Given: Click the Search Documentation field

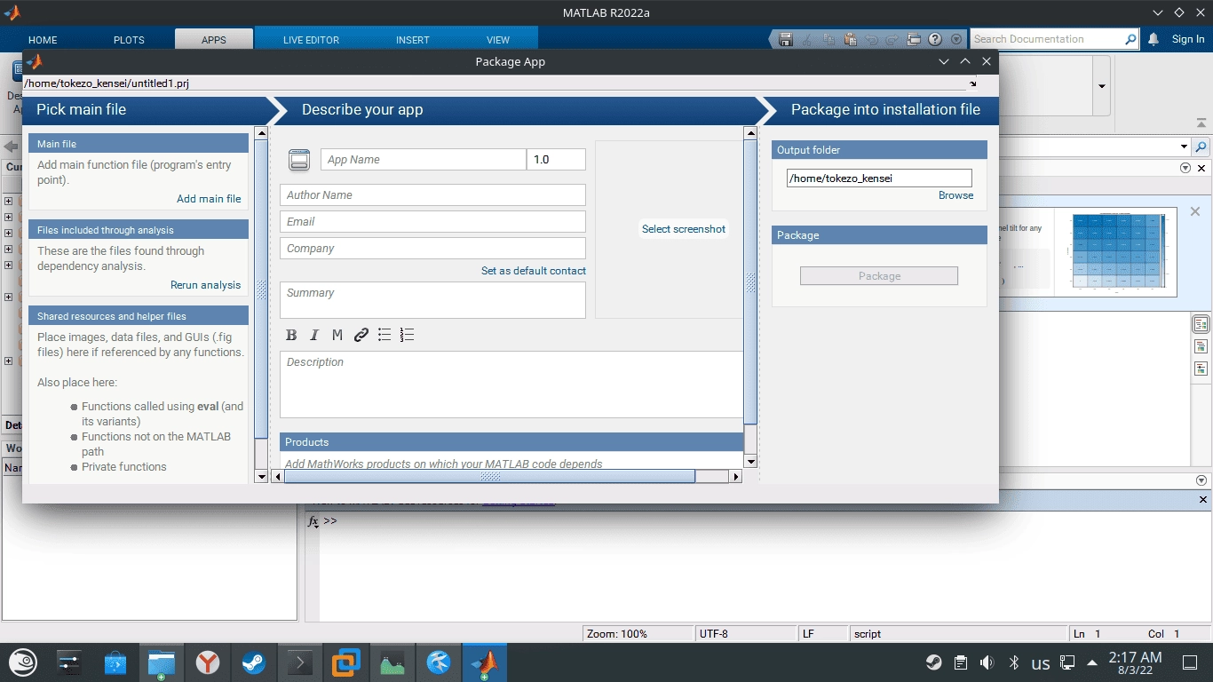Looking at the screenshot, I should click(x=1047, y=39).
